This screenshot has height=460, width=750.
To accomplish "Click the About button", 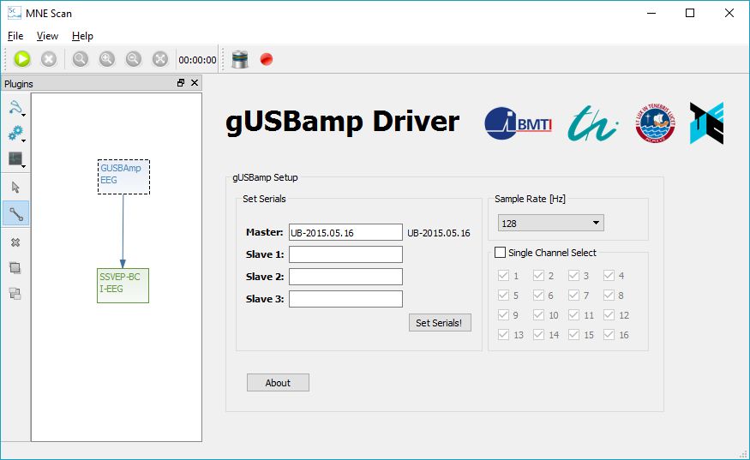I will coord(278,383).
